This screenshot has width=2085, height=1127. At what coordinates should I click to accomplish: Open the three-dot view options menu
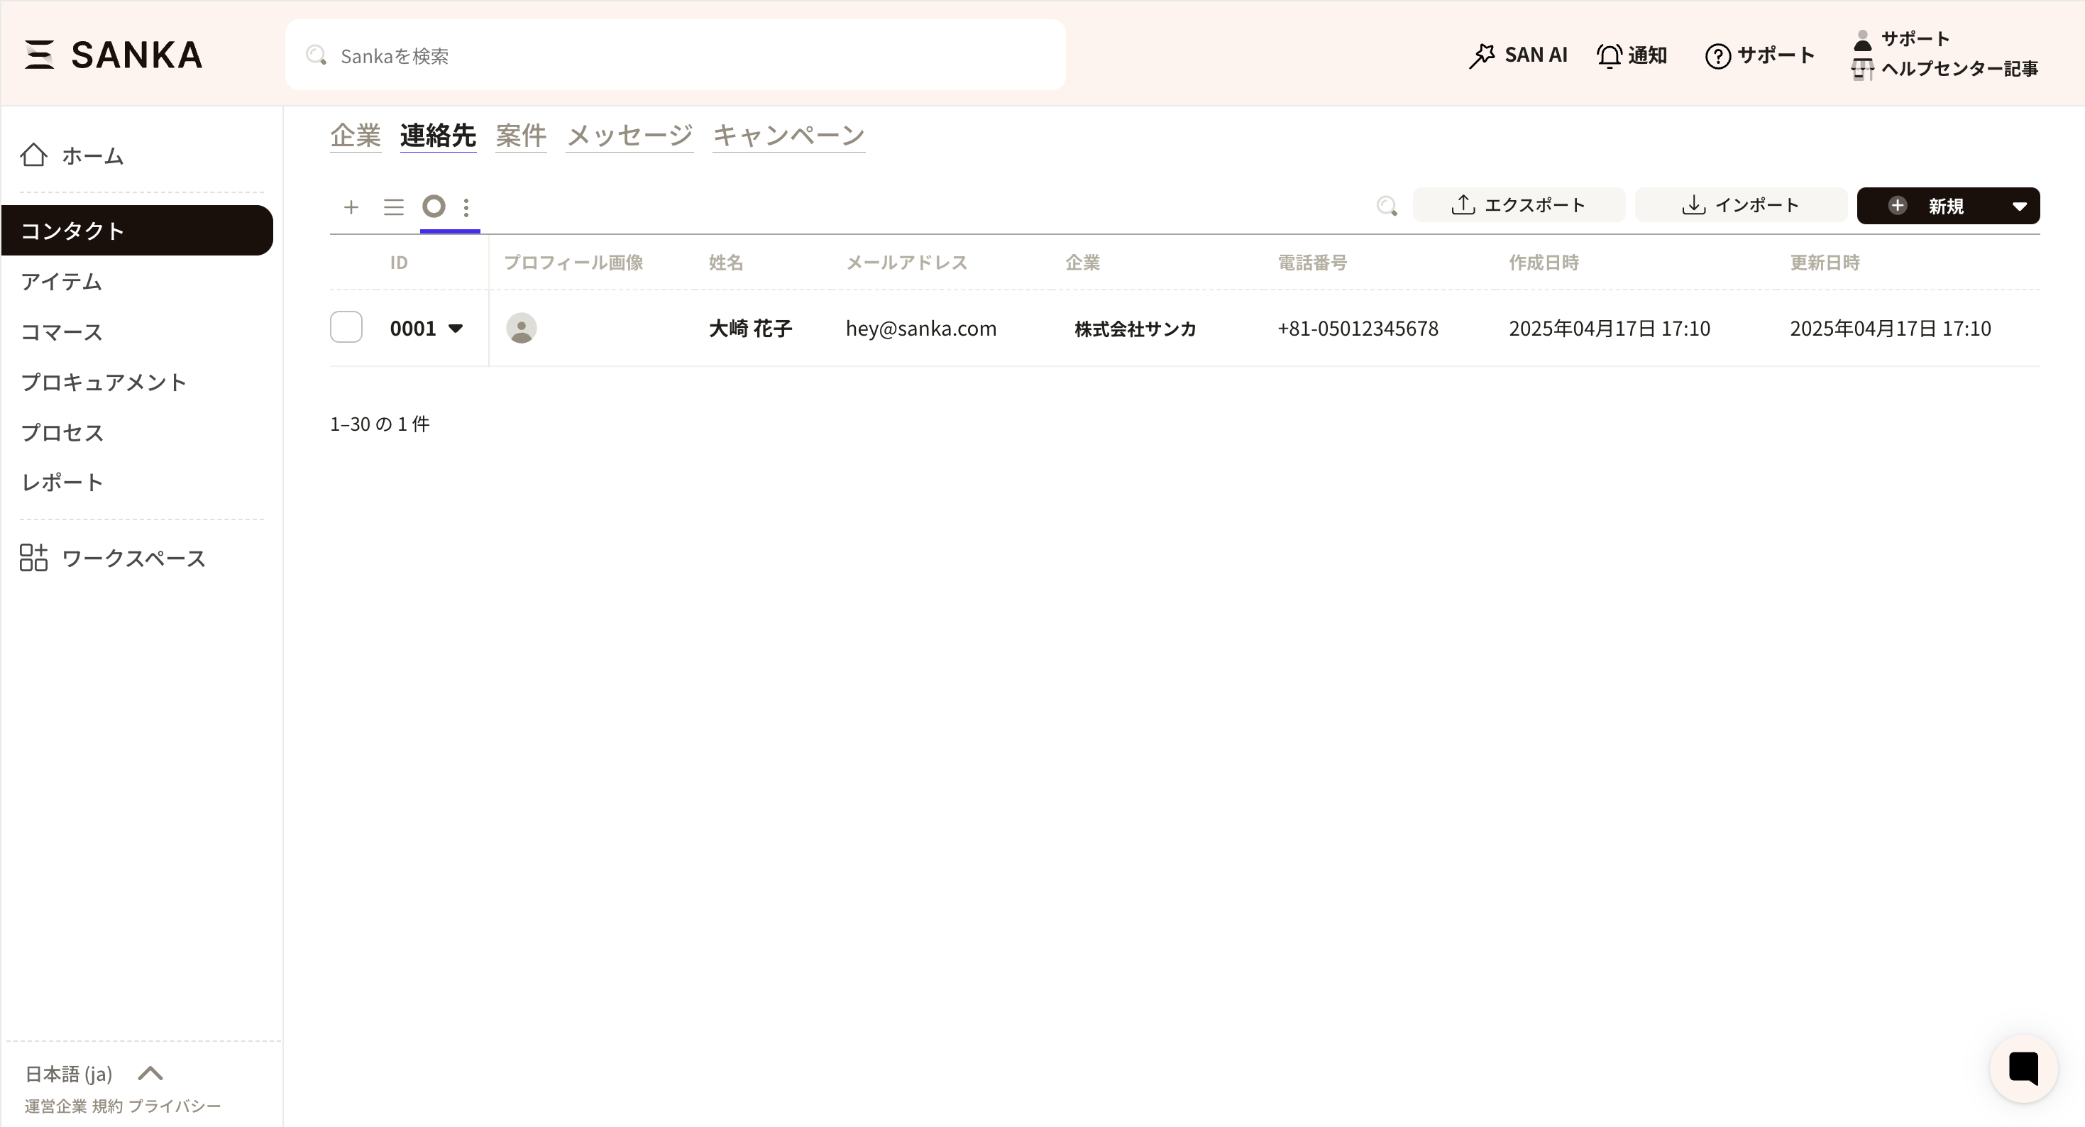(x=466, y=207)
